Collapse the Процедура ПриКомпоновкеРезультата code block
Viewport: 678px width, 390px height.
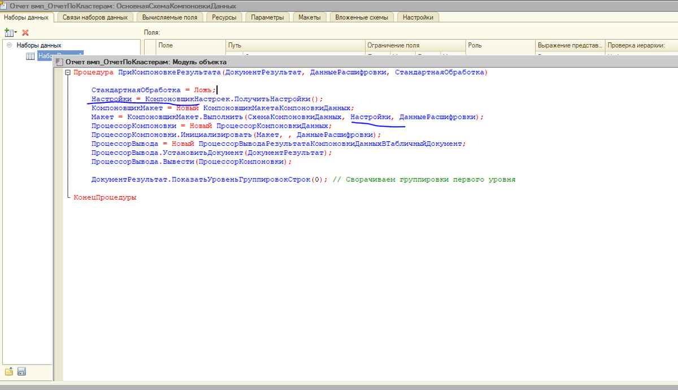(x=68, y=72)
